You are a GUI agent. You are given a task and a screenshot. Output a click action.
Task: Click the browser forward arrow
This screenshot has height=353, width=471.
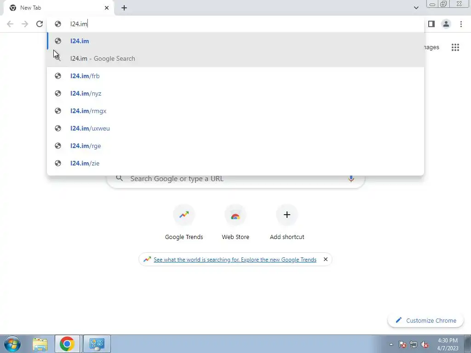pos(25,24)
